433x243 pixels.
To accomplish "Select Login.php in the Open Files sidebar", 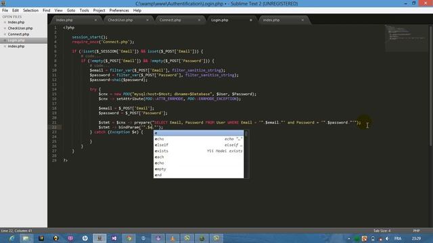I will 16,40.
